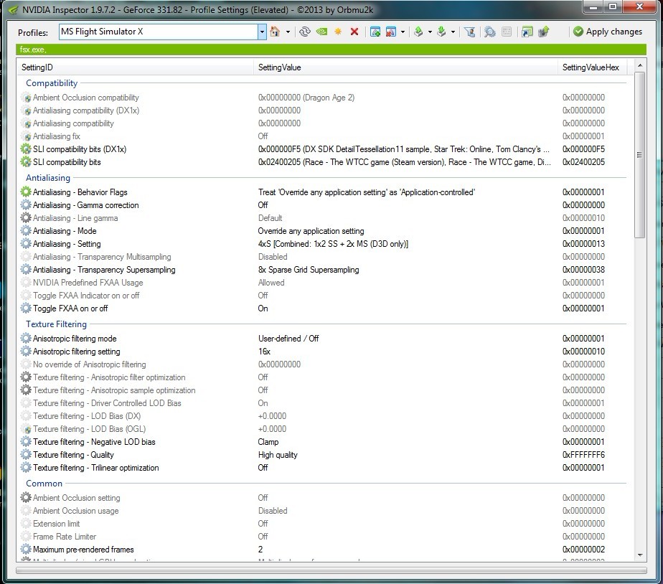Click the 'High quality' setting value
The width and height of the screenshot is (663, 584).
(x=278, y=455)
